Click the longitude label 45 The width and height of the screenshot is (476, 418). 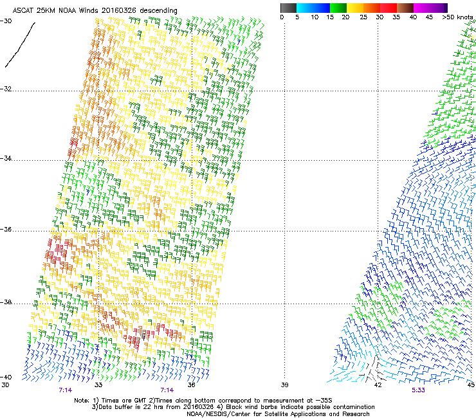click(471, 385)
